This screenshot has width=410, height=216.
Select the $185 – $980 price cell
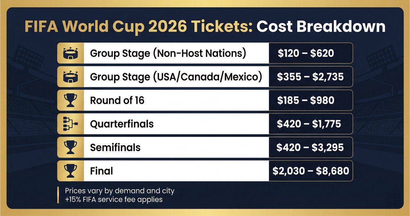[306, 100]
